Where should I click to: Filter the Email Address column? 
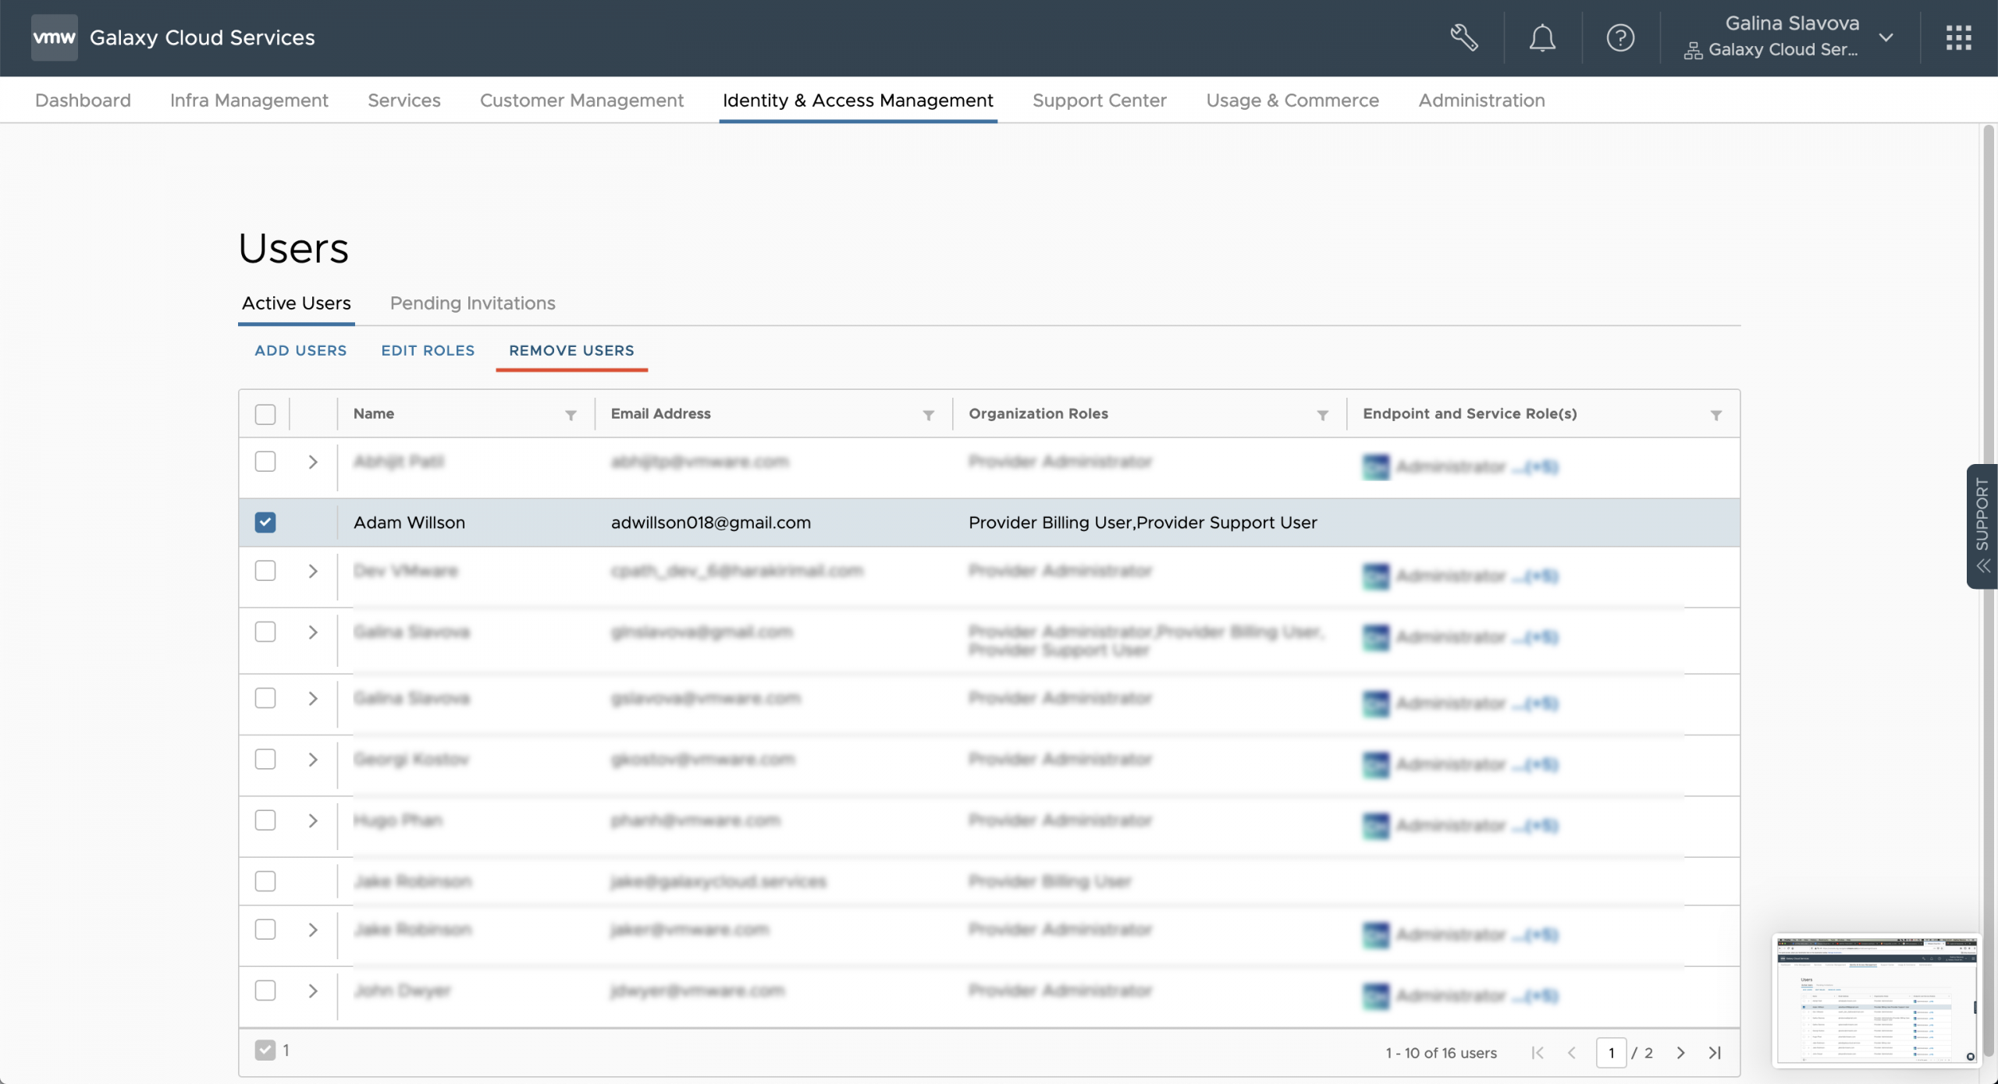point(928,415)
